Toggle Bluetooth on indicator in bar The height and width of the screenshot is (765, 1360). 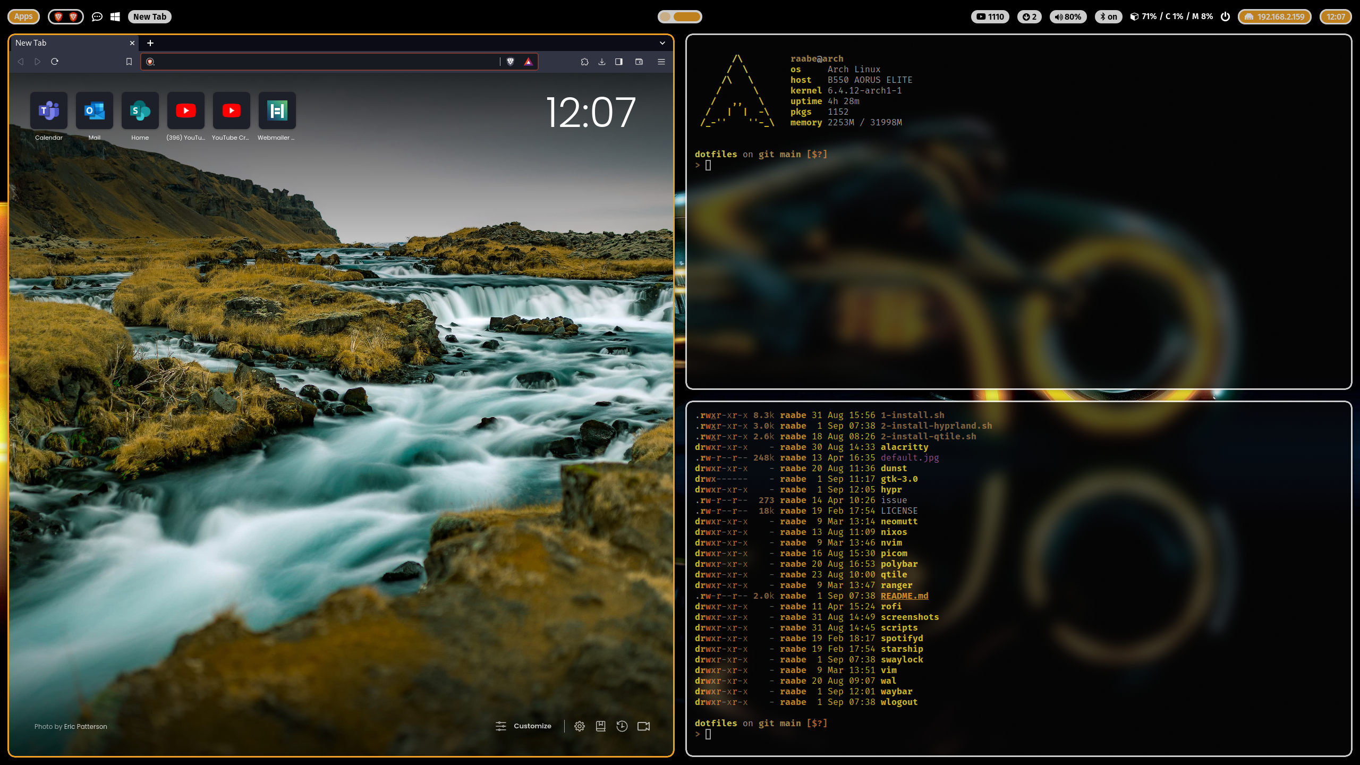coord(1108,16)
